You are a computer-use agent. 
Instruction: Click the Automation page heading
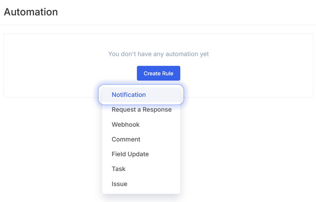click(31, 12)
